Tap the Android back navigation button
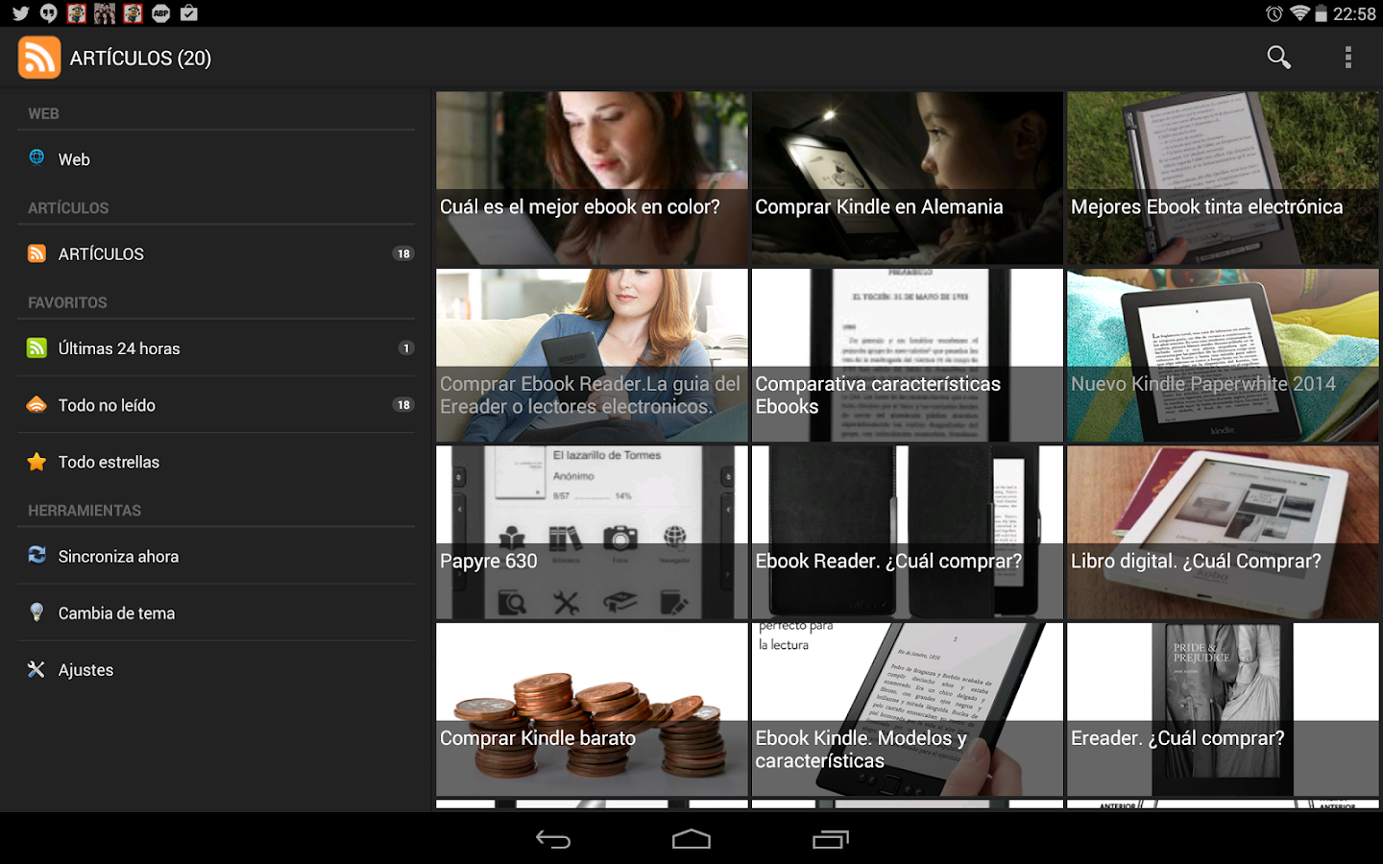Screen dimensions: 1383x864 pyautogui.click(x=553, y=840)
